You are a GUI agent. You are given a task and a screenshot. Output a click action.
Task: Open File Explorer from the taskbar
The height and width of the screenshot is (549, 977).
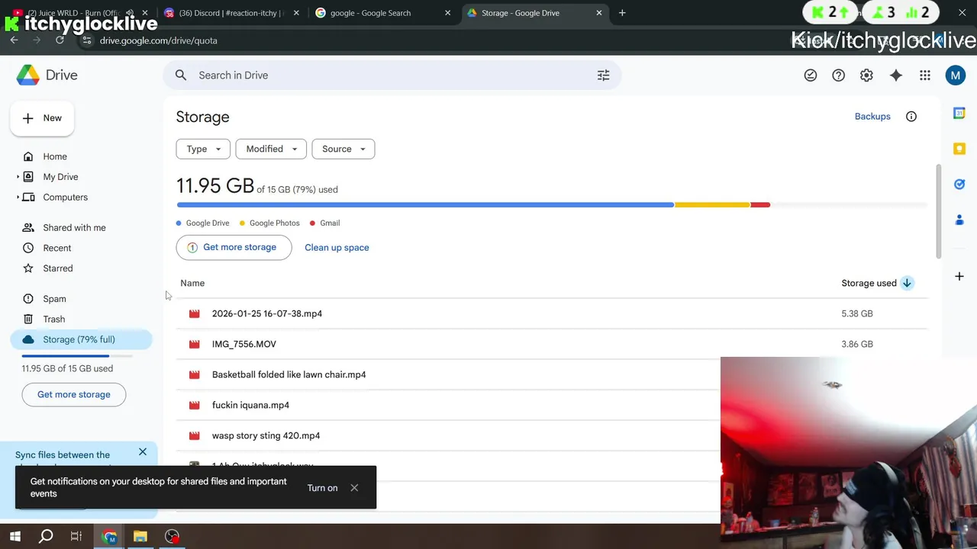click(x=140, y=536)
